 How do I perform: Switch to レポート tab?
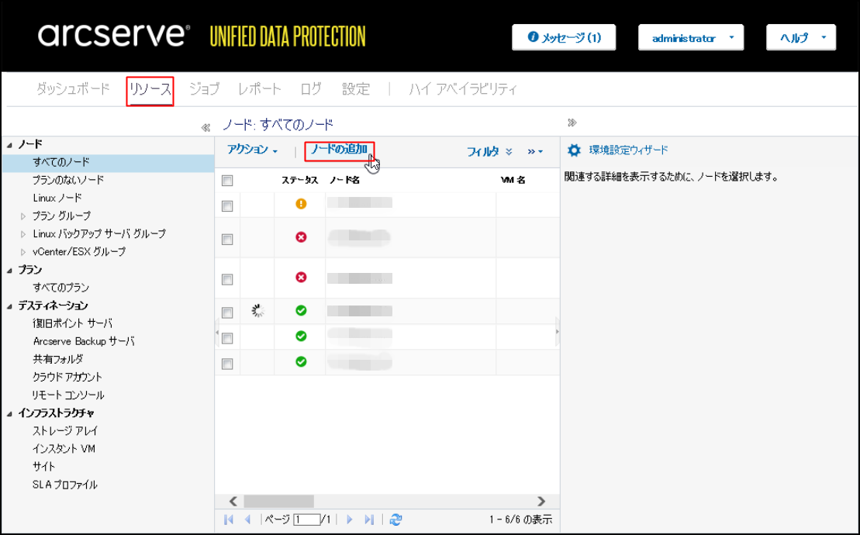(260, 89)
